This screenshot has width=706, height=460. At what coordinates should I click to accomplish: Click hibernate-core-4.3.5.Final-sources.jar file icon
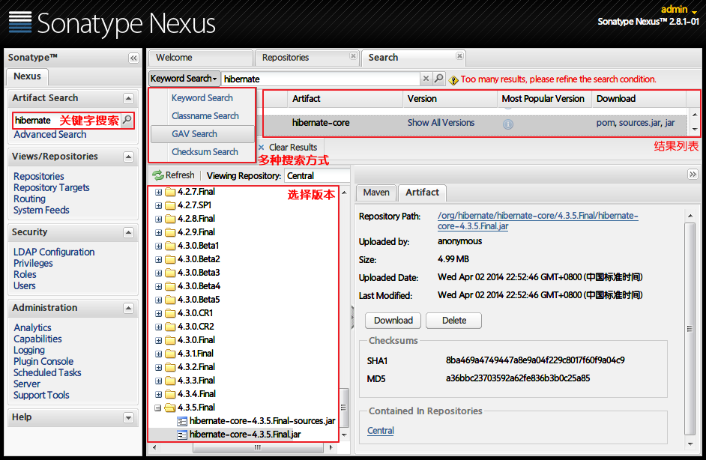(182, 421)
